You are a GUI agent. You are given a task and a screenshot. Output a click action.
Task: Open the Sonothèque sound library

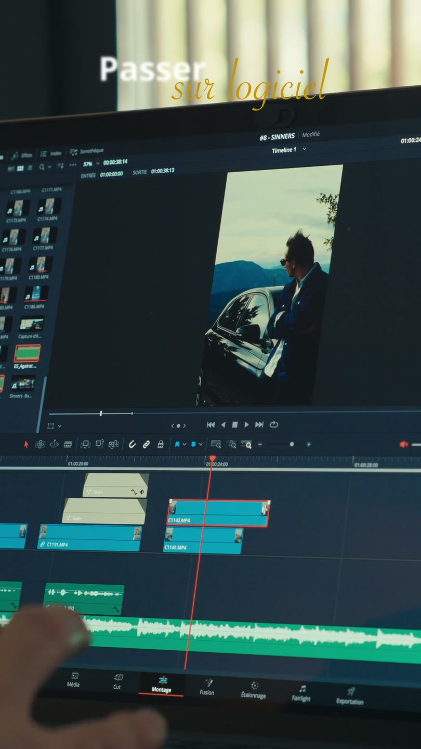click(86, 151)
